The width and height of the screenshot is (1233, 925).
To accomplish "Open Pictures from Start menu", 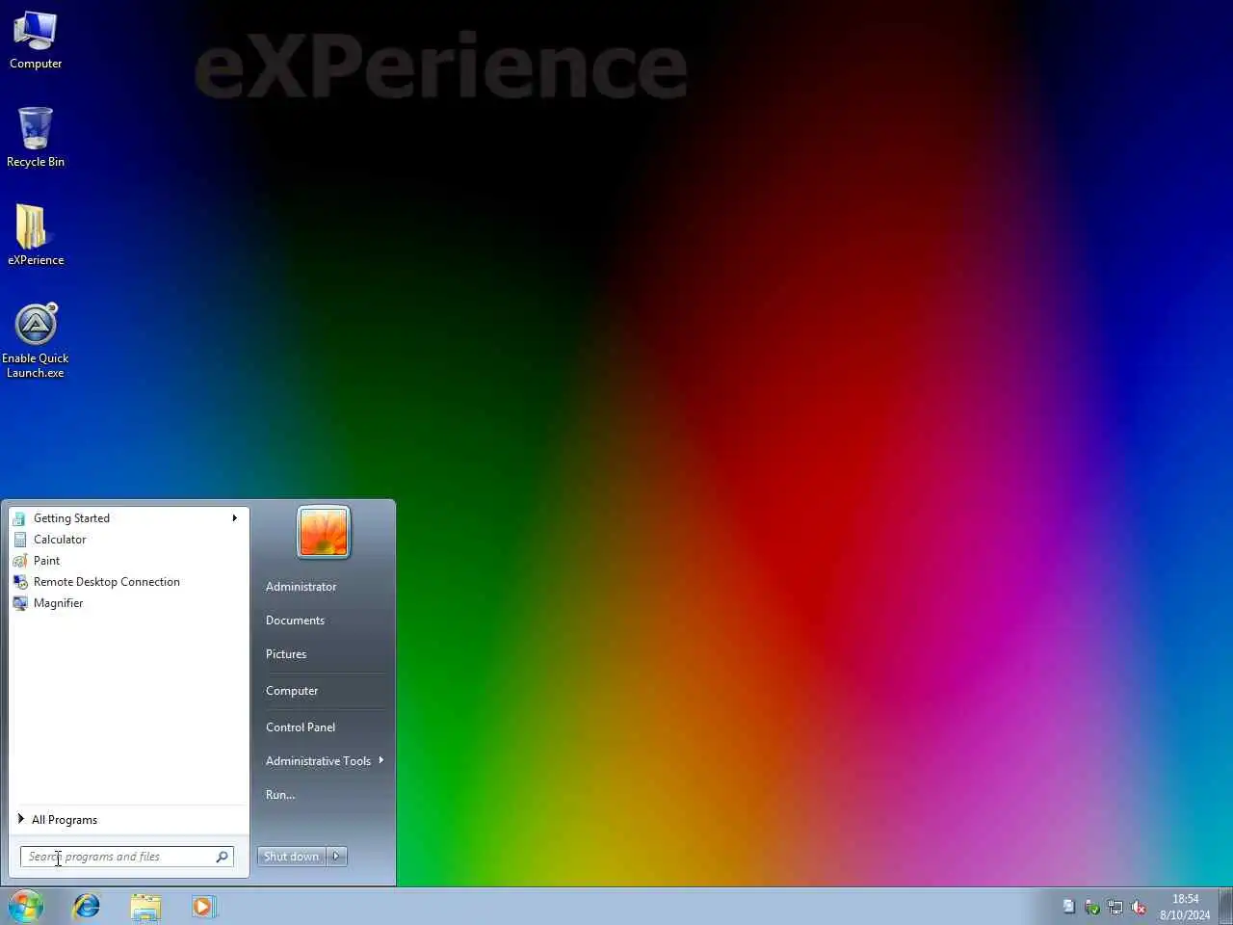I will [x=286, y=654].
